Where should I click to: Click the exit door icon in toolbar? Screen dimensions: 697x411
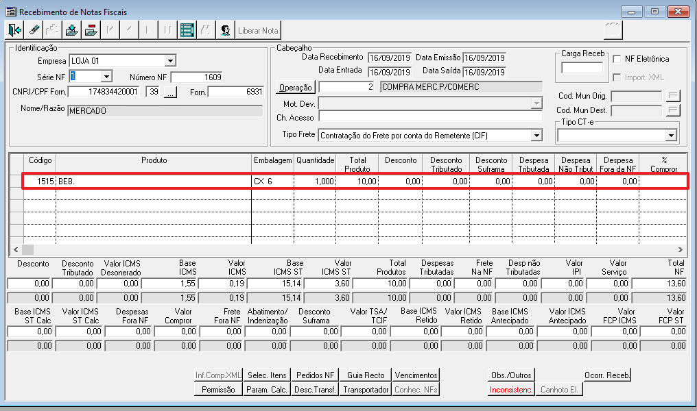click(x=15, y=30)
